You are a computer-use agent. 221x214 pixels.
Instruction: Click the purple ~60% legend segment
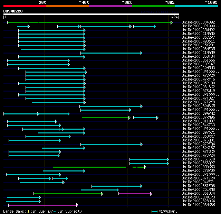(x=110, y=6)
